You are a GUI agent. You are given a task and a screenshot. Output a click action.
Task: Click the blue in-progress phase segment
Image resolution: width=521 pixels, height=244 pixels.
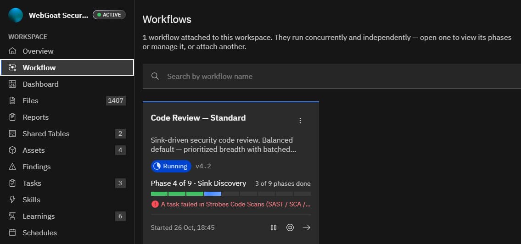(x=213, y=194)
